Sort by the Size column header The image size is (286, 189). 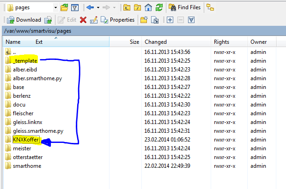[x=134, y=42]
